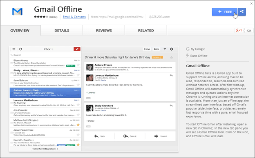This screenshot has width=255, height=158.
Task: Click the Archive button
Action: point(147,49)
